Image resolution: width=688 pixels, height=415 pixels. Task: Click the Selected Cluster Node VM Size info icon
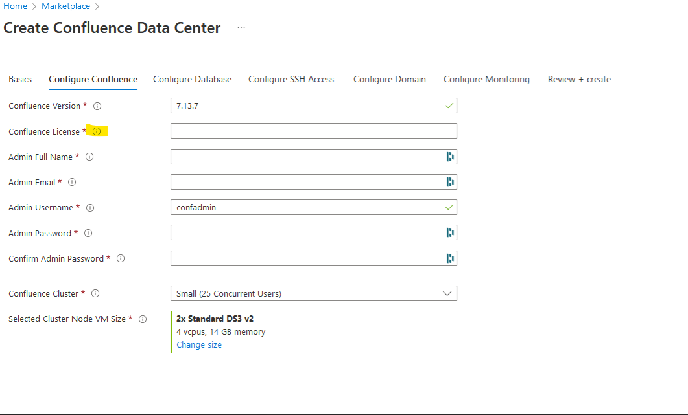[x=143, y=319]
